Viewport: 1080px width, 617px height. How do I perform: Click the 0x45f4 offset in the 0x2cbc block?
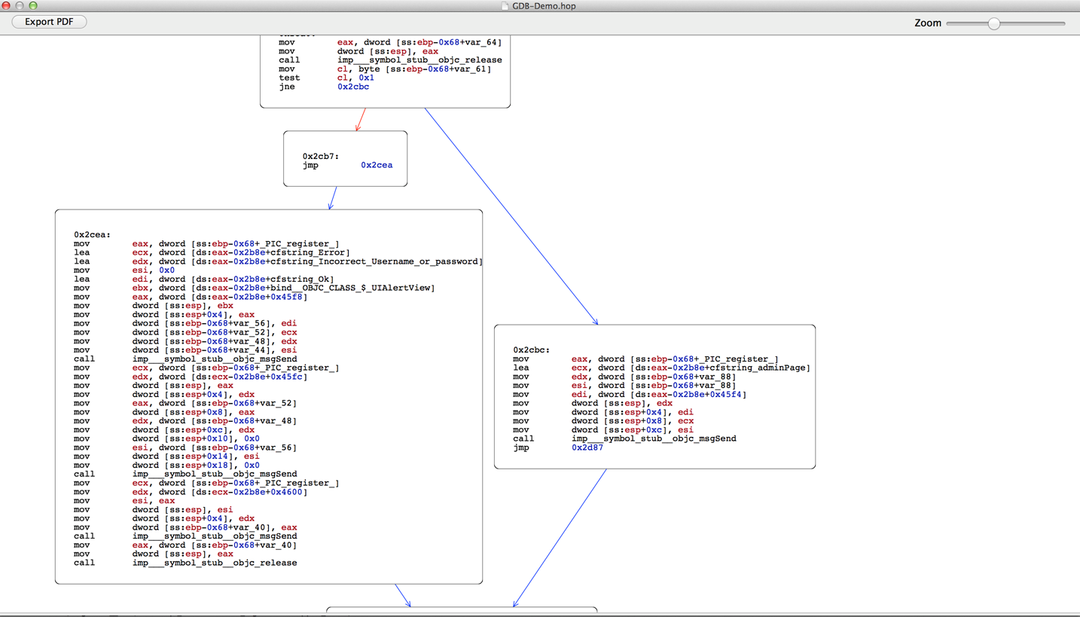pyautogui.click(x=728, y=394)
